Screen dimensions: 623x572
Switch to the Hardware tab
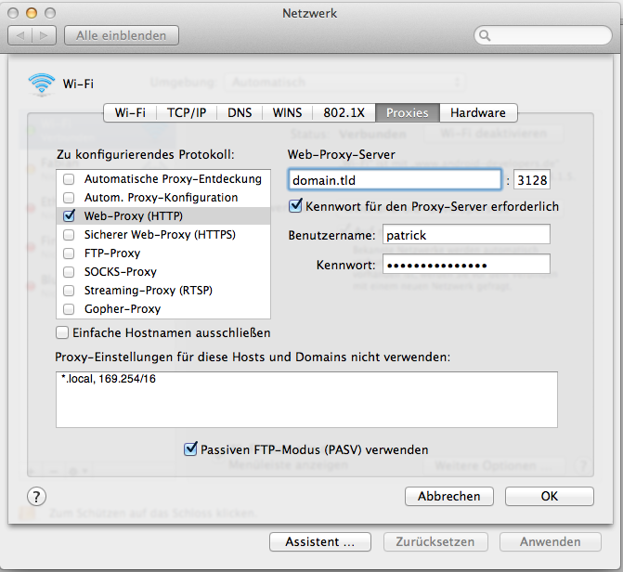point(478,113)
